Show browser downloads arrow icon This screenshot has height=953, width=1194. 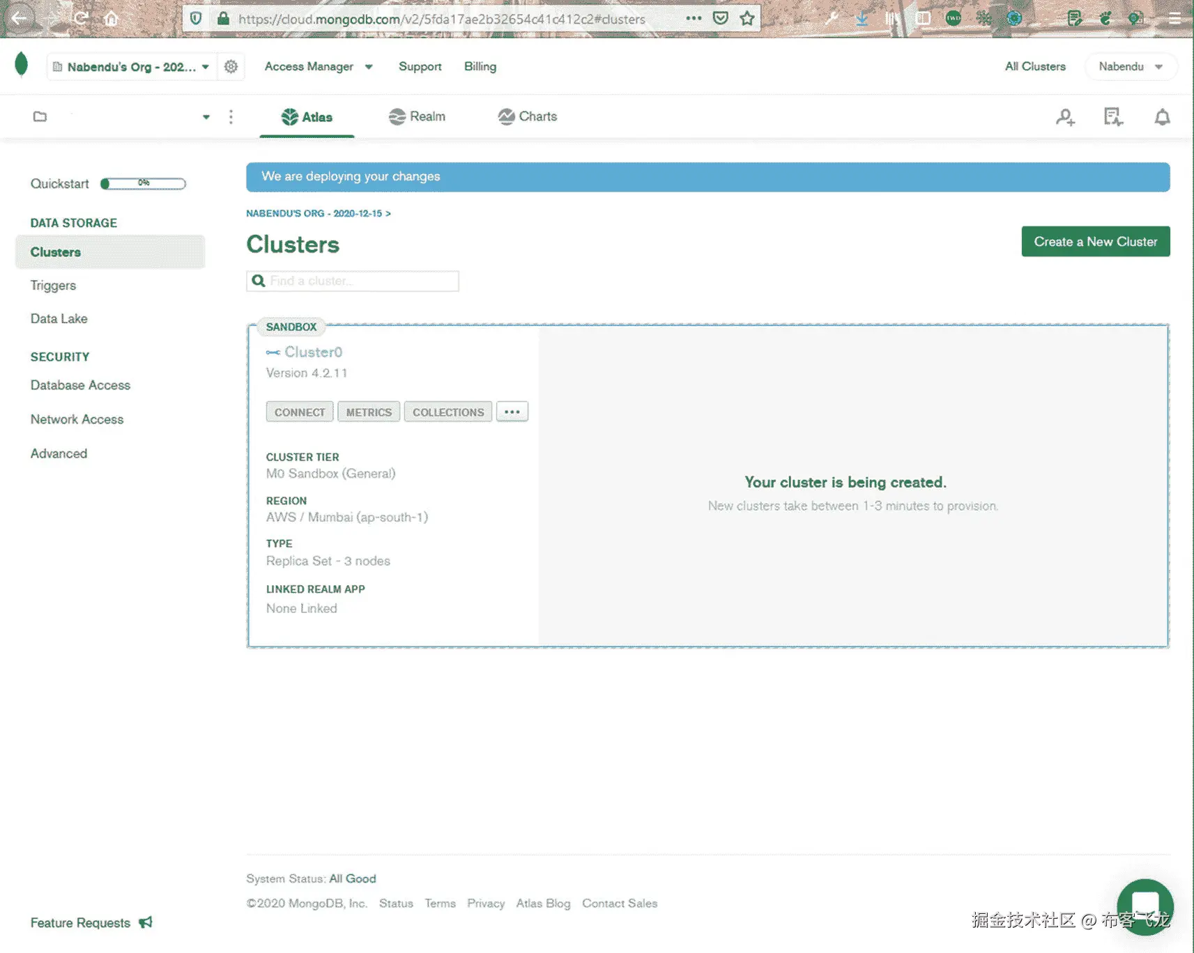(x=862, y=19)
